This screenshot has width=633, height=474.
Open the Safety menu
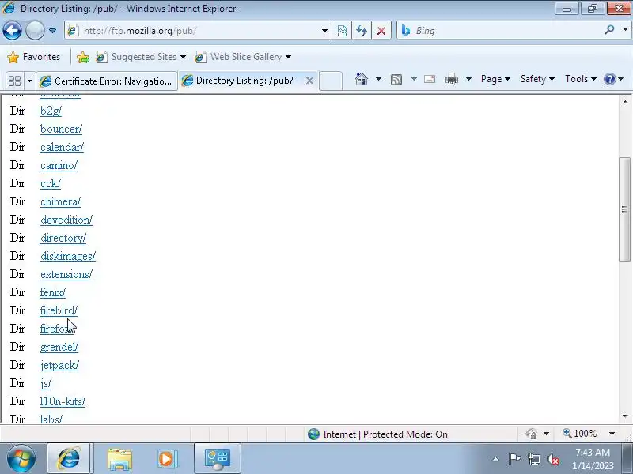(x=537, y=79)
